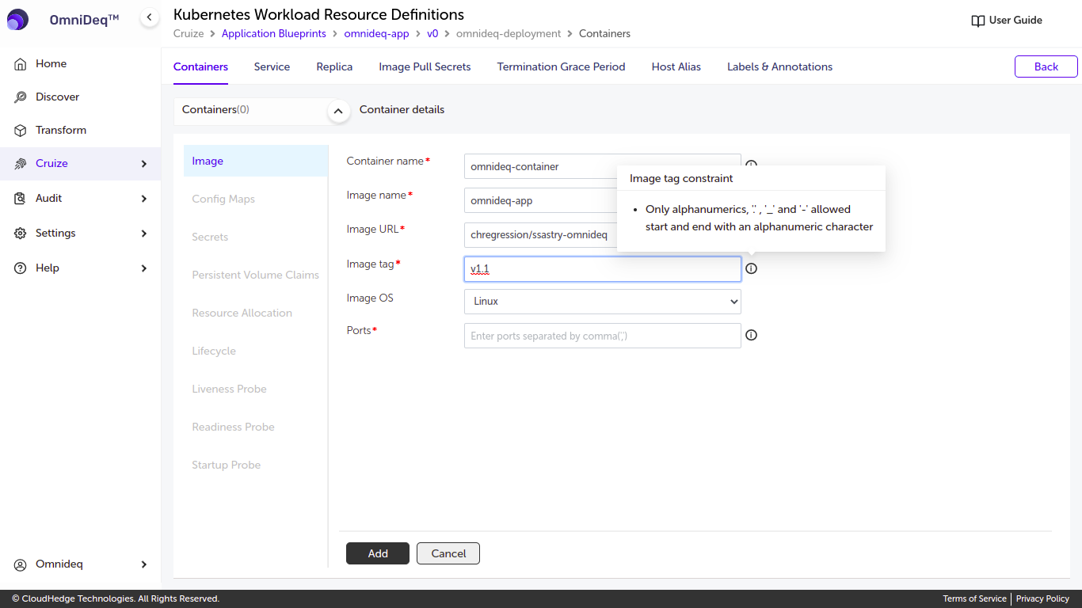Select the Liveness Probe section
Screen dimensions: 1082x608
coord(256,389)
